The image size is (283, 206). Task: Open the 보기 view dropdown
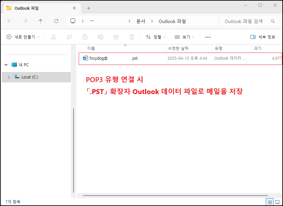[184, 37]
